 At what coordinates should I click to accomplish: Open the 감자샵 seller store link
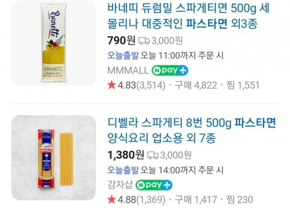(120, 185)
